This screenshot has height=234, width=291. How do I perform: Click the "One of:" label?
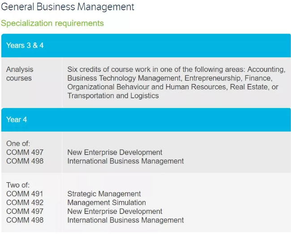click(x=18, y=144)
